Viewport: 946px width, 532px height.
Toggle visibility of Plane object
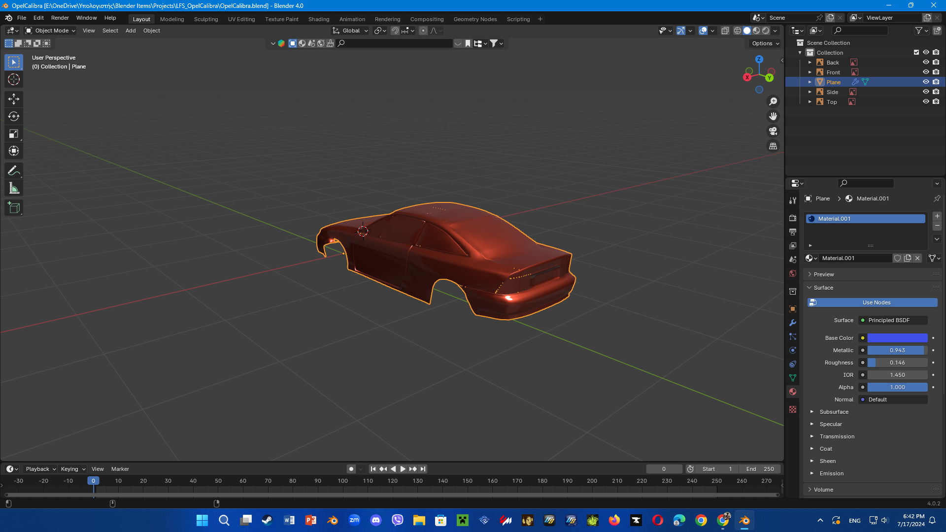tap(926, 82)
